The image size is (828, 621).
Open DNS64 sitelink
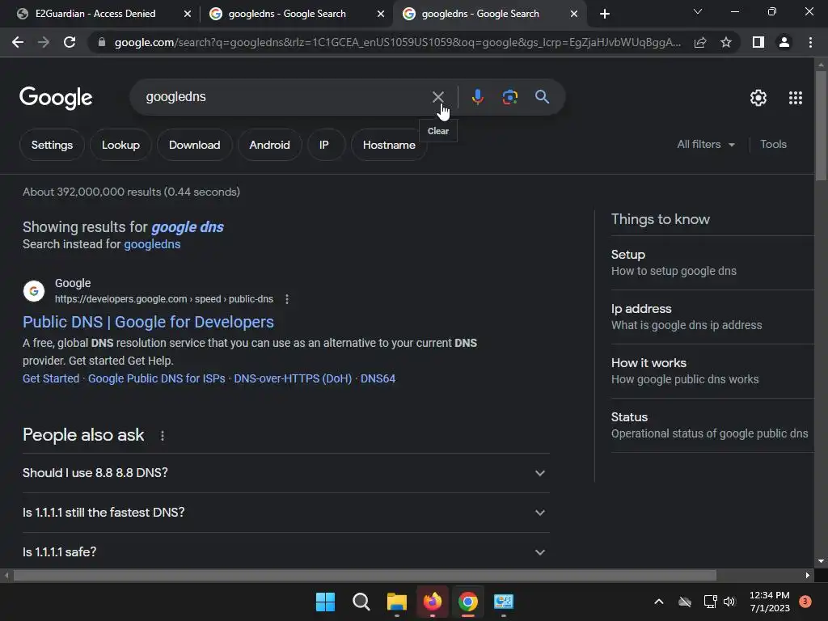[378, 378]
